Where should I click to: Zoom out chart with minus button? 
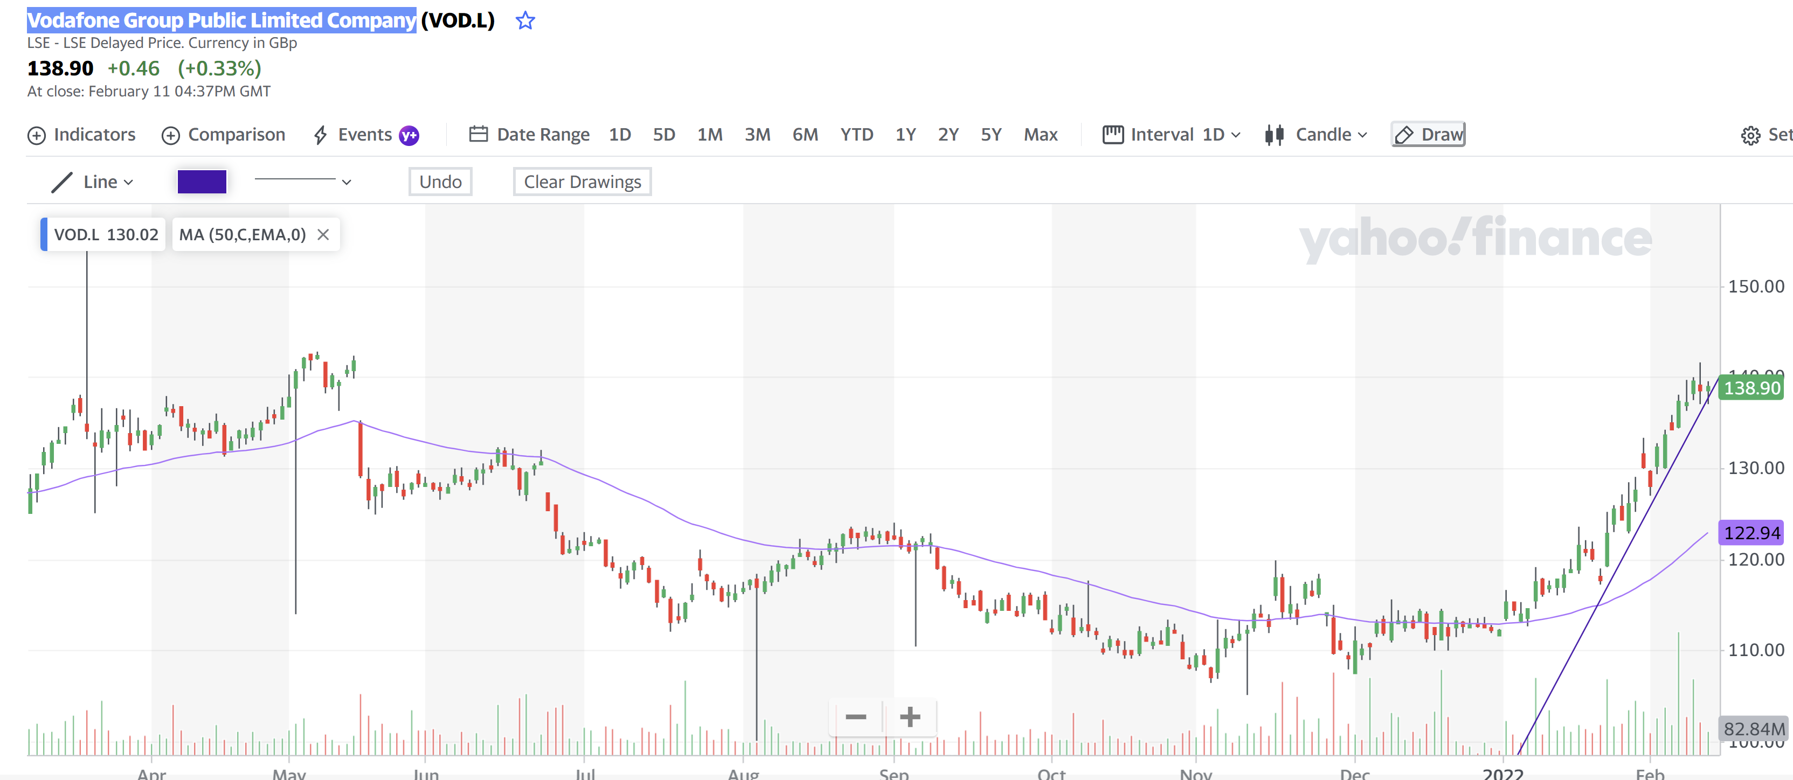click(855, 716)
